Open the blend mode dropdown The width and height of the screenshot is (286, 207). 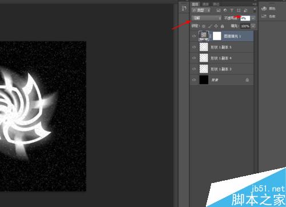(206, 18)
